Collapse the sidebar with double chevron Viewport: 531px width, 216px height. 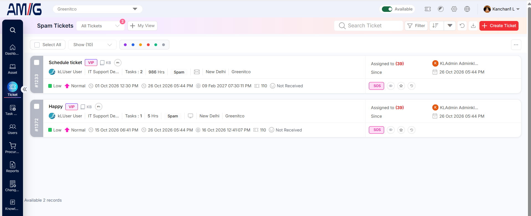tap(25, 89)
